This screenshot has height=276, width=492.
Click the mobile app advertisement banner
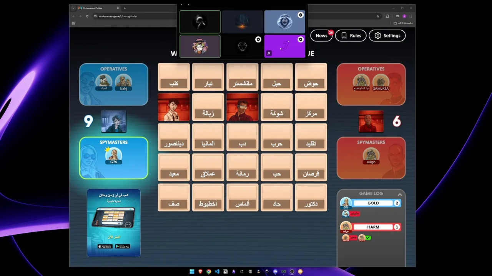coord(114,223)
